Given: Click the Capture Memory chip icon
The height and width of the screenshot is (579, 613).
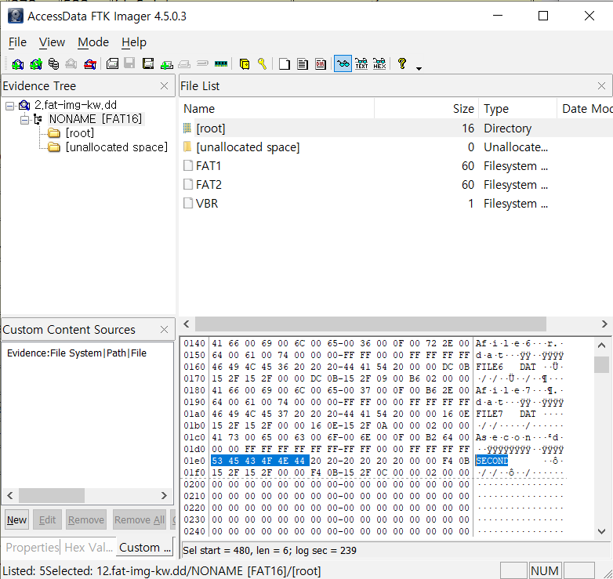Looking at the screenshot, I should tap(221, 63).
